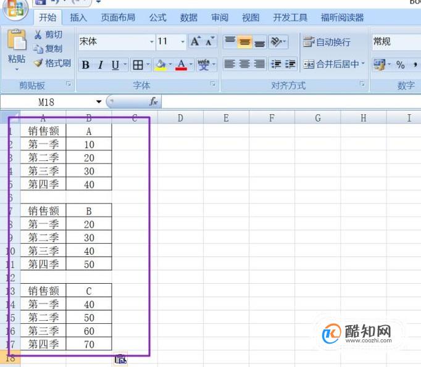Open the 合并后居中 dropdown arrow
This screenshot has width=421, height=367.
pyautogui.click(x=363, y=64)
